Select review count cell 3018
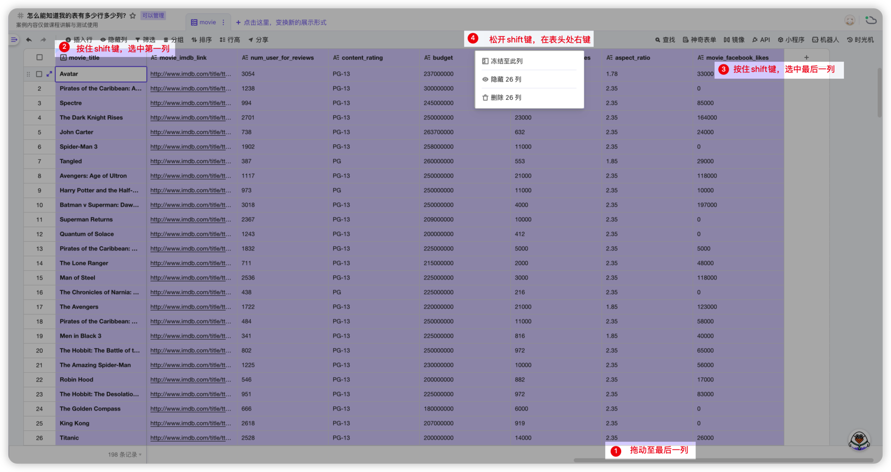This screenshot has width=891, height=472. pyautogui.click(x=283, y=205)
